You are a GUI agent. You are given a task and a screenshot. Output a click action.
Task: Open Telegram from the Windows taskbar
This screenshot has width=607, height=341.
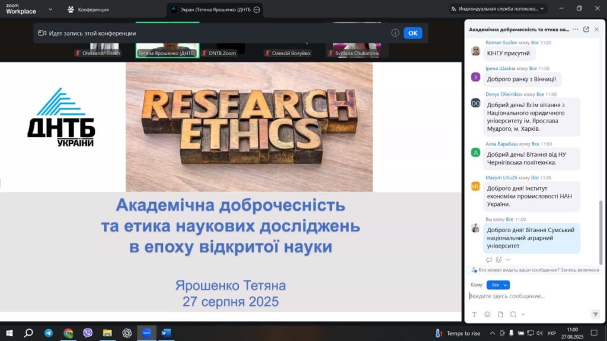click(49, 333)
